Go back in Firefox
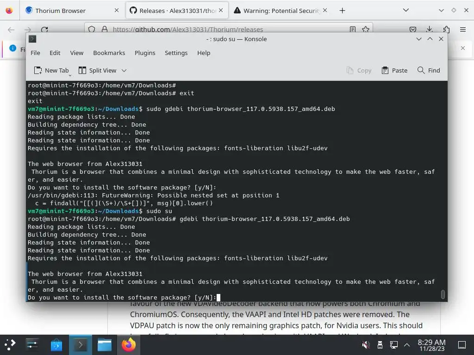The height and width of the screenshot is (355, 474). coord(11,30)
